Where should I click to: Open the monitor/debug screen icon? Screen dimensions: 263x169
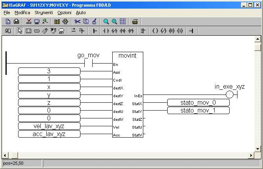(x=37, y=22)
